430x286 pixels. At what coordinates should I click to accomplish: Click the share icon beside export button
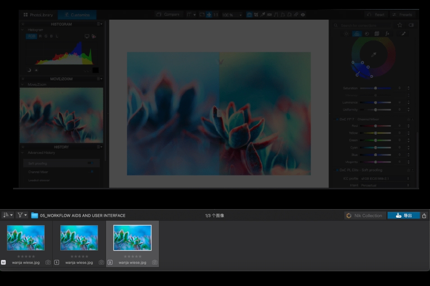424,215
